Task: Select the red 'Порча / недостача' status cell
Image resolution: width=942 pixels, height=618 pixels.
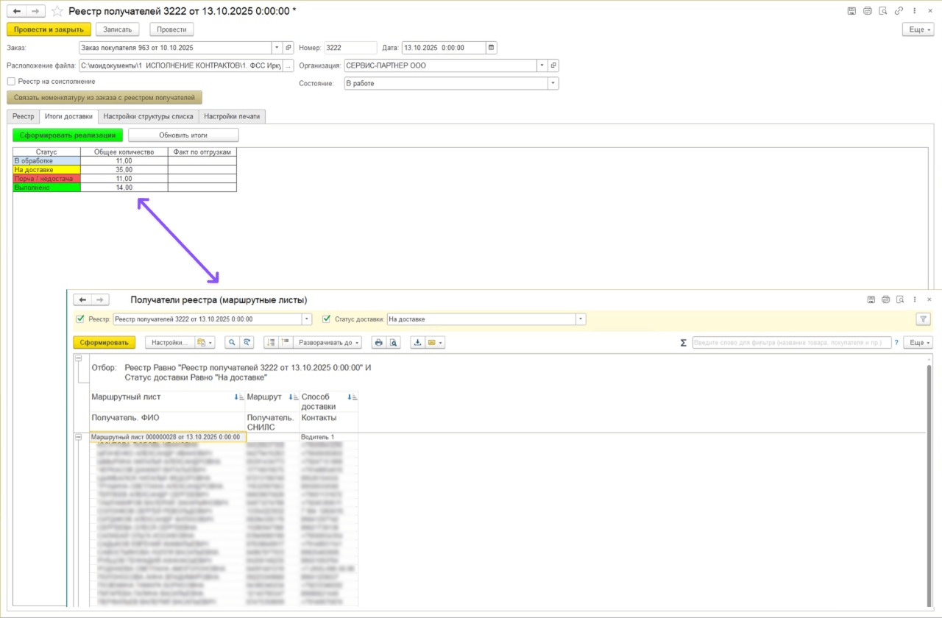Action: click(46, 179)
